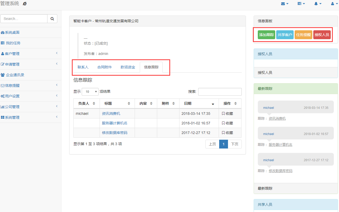Click the table 搜索 input field

coord(220,92)
